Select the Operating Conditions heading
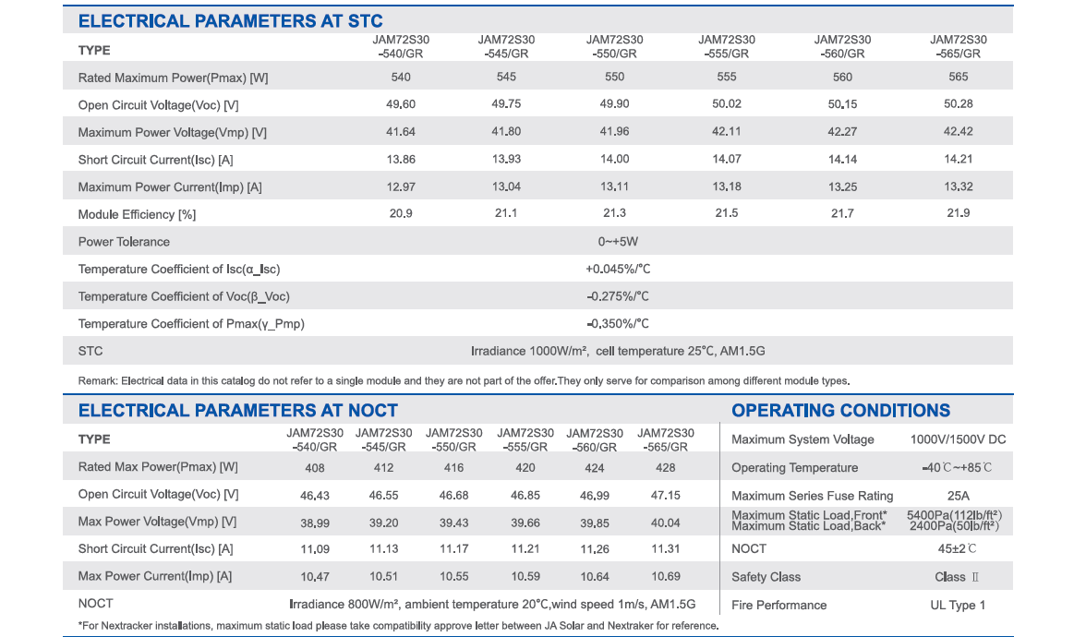The image size is (1074, 637). 840,410
